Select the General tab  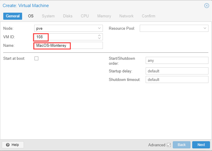[x=13, y=16]
